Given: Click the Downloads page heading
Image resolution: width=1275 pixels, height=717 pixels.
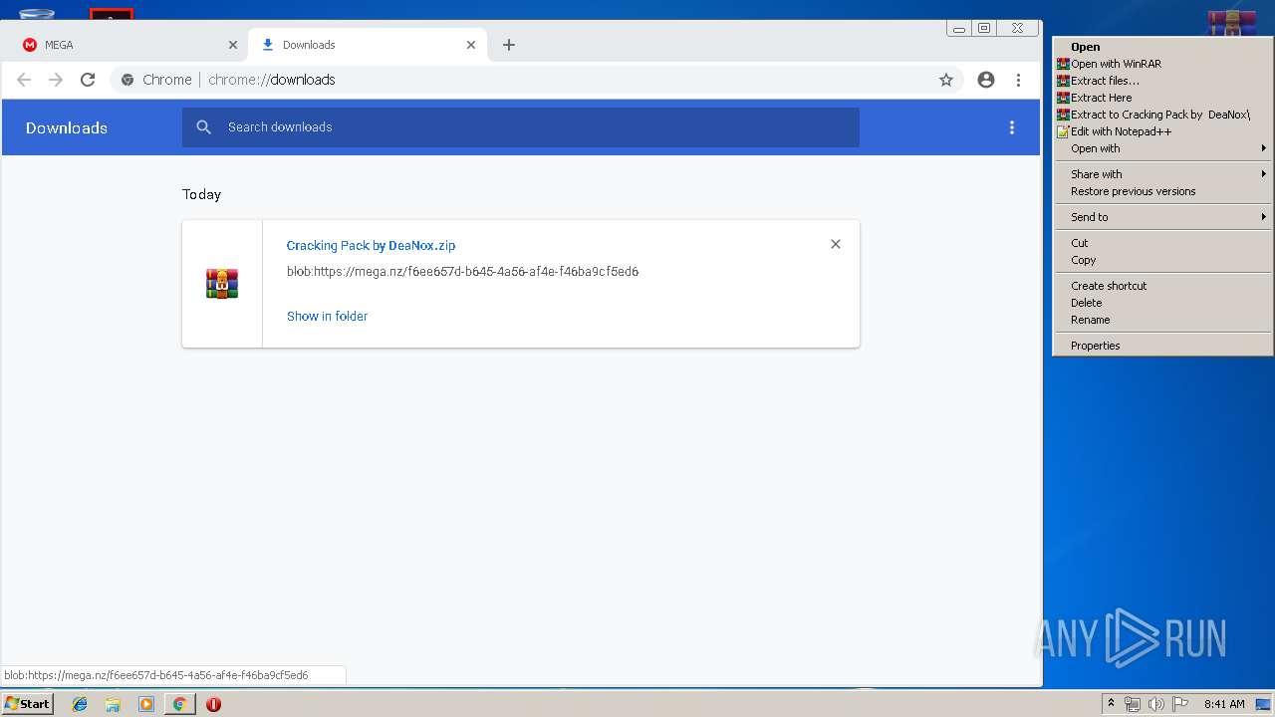Looking at the screenshot, I should [x=67, y=127].
